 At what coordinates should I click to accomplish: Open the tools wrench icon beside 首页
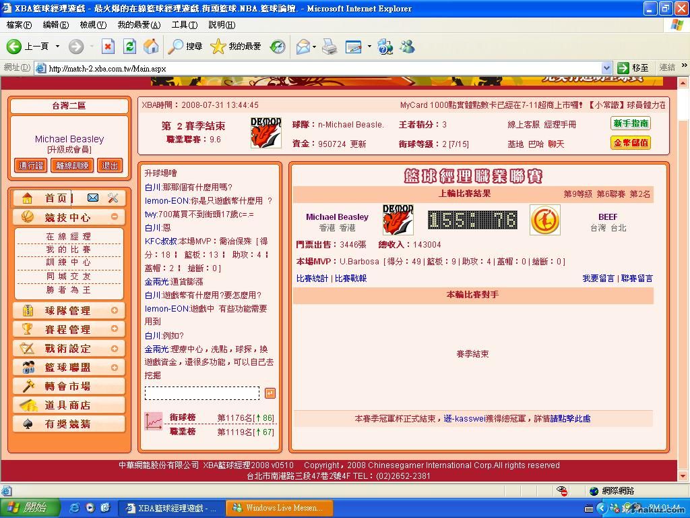point(113,198)
